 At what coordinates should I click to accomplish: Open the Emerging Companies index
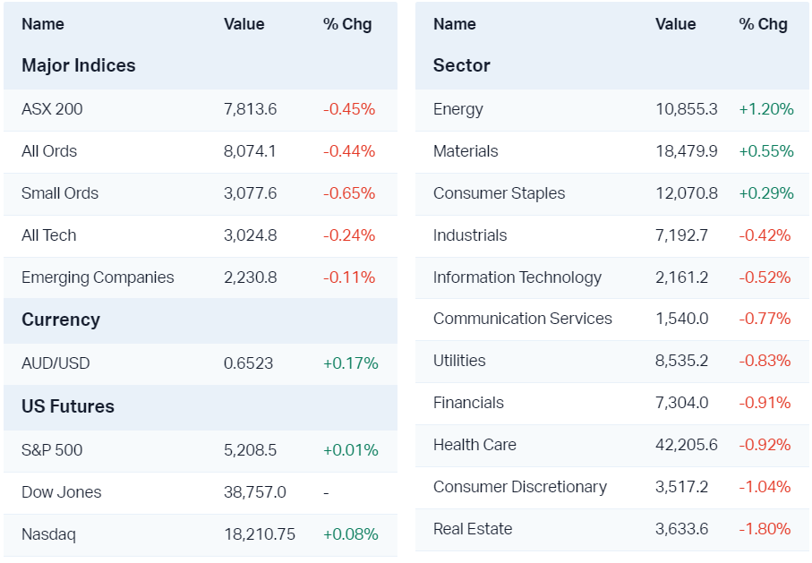98,277
